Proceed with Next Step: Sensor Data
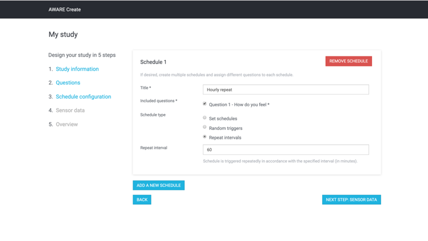428x241 pixels. 351,199
